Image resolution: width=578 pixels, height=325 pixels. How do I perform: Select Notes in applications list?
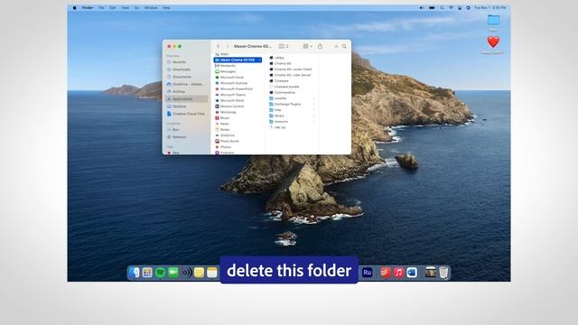click(x=225, y=130)
